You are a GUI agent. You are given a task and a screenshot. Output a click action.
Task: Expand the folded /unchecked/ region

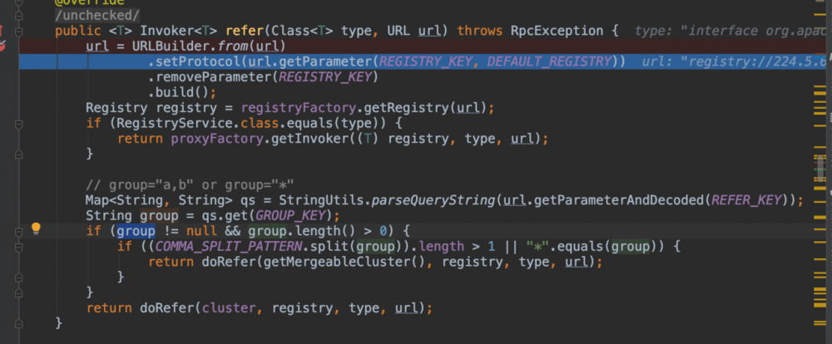97,15
